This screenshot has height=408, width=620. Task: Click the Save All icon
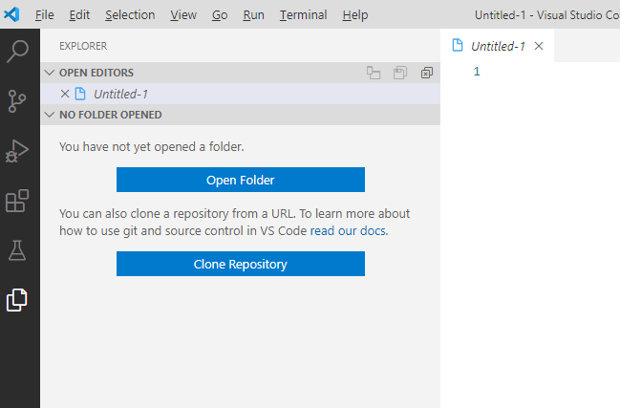(400, 73)
